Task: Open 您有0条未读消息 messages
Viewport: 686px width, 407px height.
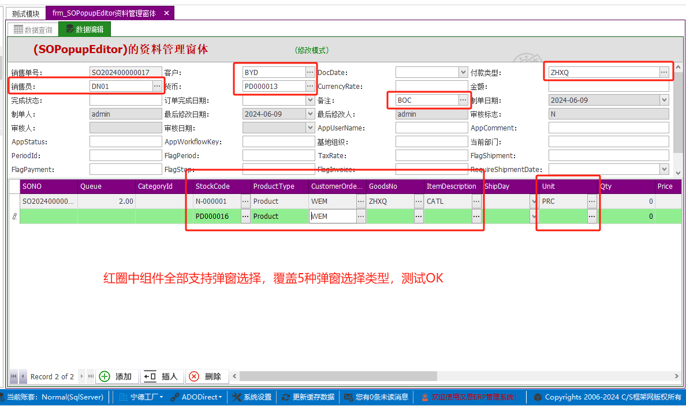Action: pos(376,397)
